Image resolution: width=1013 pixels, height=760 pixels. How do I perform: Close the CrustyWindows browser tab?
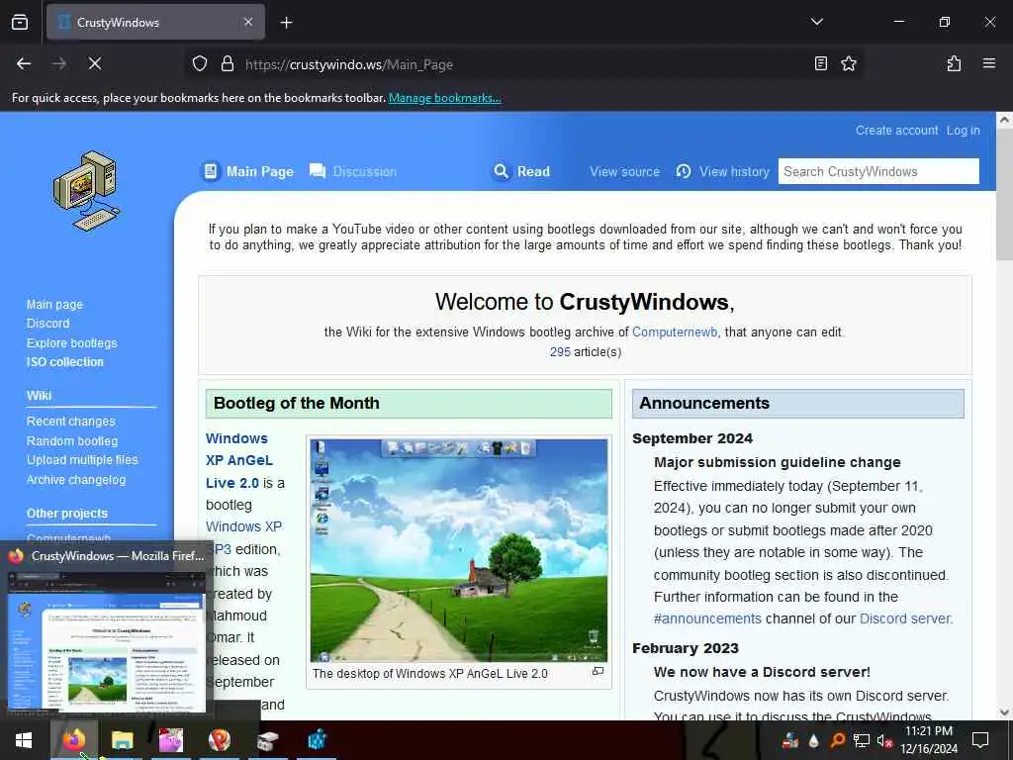(248, 22)
